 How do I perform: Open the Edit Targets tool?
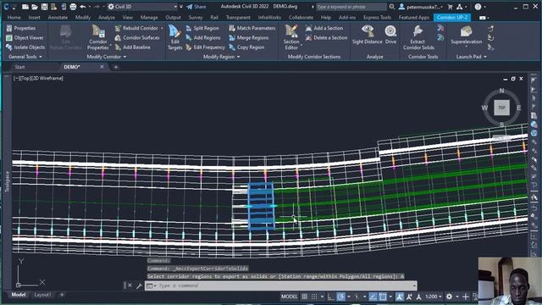[175, 37]
